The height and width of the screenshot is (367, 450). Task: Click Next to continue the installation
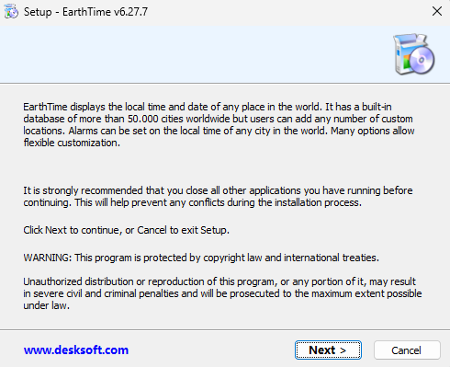[328, 350]
